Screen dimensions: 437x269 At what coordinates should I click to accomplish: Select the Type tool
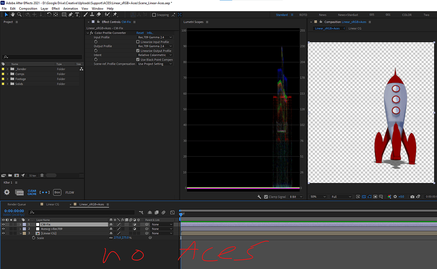coord(77,14)
